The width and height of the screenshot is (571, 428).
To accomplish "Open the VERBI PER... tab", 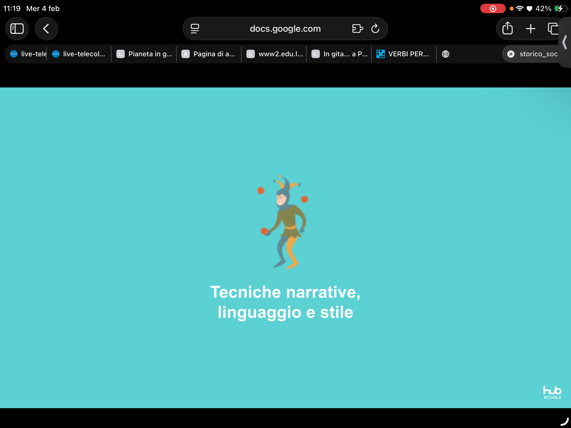I will [403, 54].
